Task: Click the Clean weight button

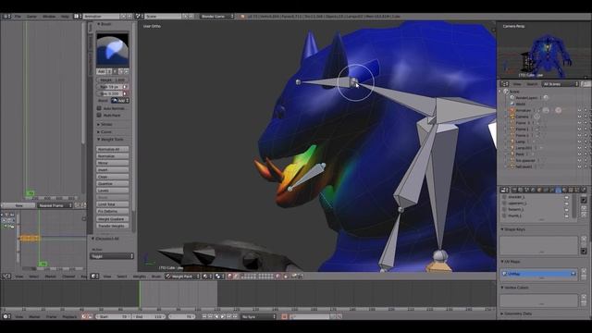Action: [x=113, y=177]
